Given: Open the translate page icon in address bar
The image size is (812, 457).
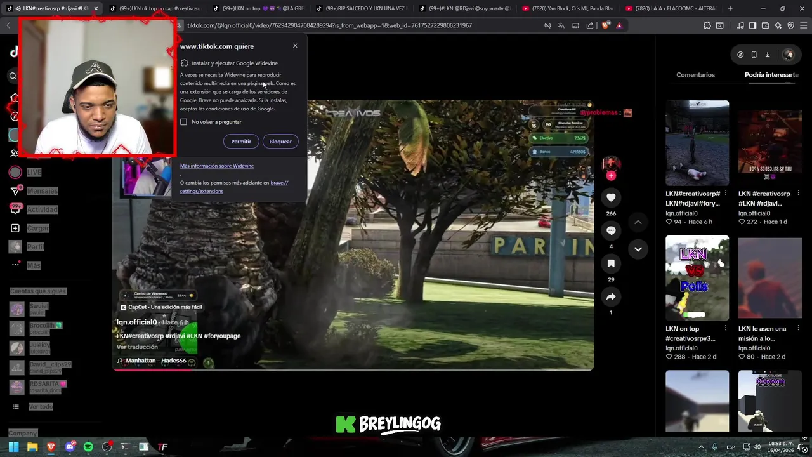Looking at the screenshot, I should coord(561,25).
